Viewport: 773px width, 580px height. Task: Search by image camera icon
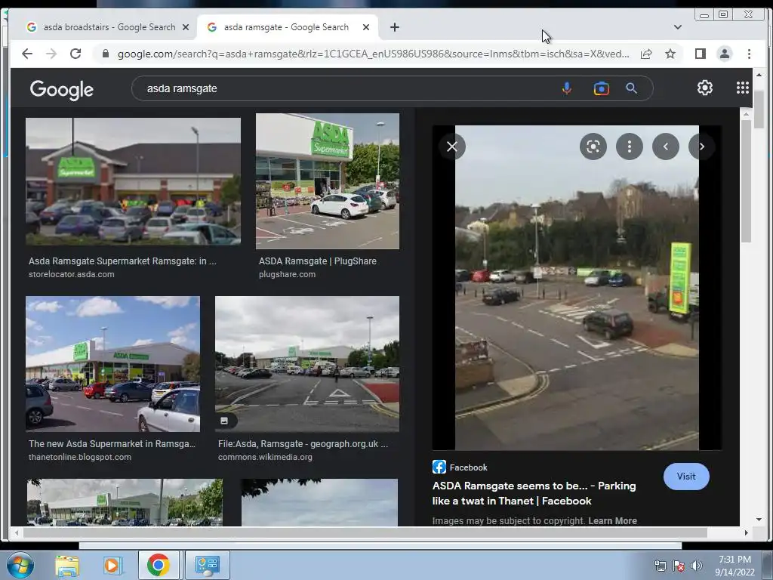601,88
